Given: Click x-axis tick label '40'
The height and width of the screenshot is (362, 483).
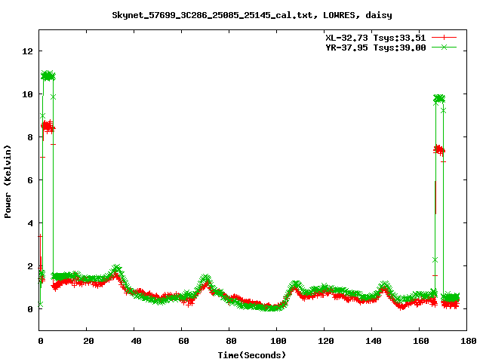Looking at the screenshot, I should coord(136,341).
